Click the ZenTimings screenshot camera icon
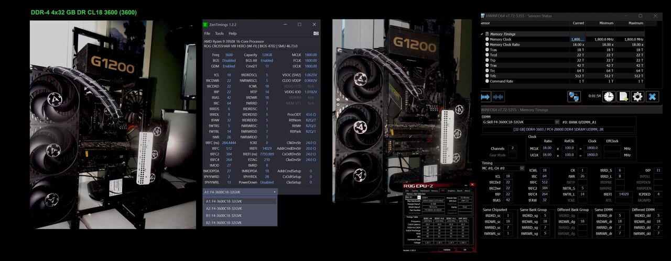 click(316, 33)
